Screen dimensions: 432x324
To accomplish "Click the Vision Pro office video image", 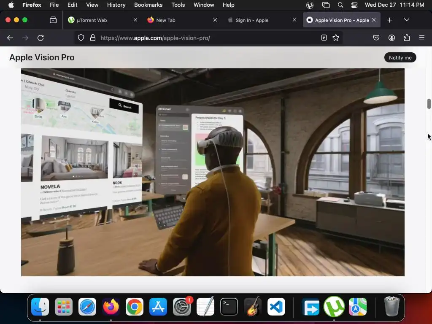I will coord(213,172).
